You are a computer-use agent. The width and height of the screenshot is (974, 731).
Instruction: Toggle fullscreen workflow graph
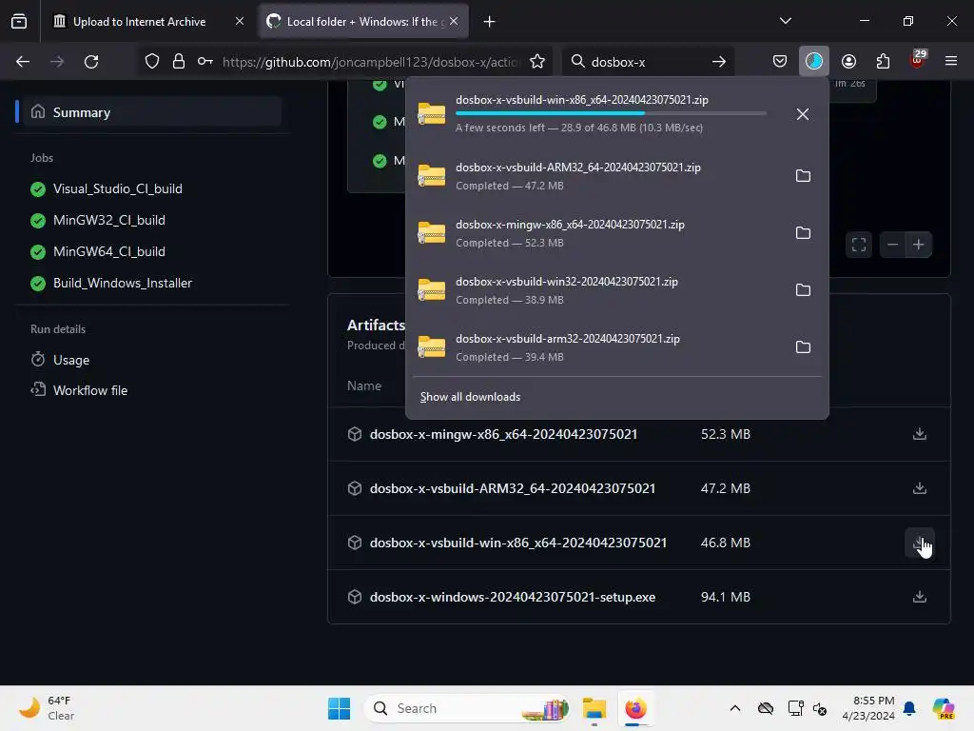pos(859,245)
